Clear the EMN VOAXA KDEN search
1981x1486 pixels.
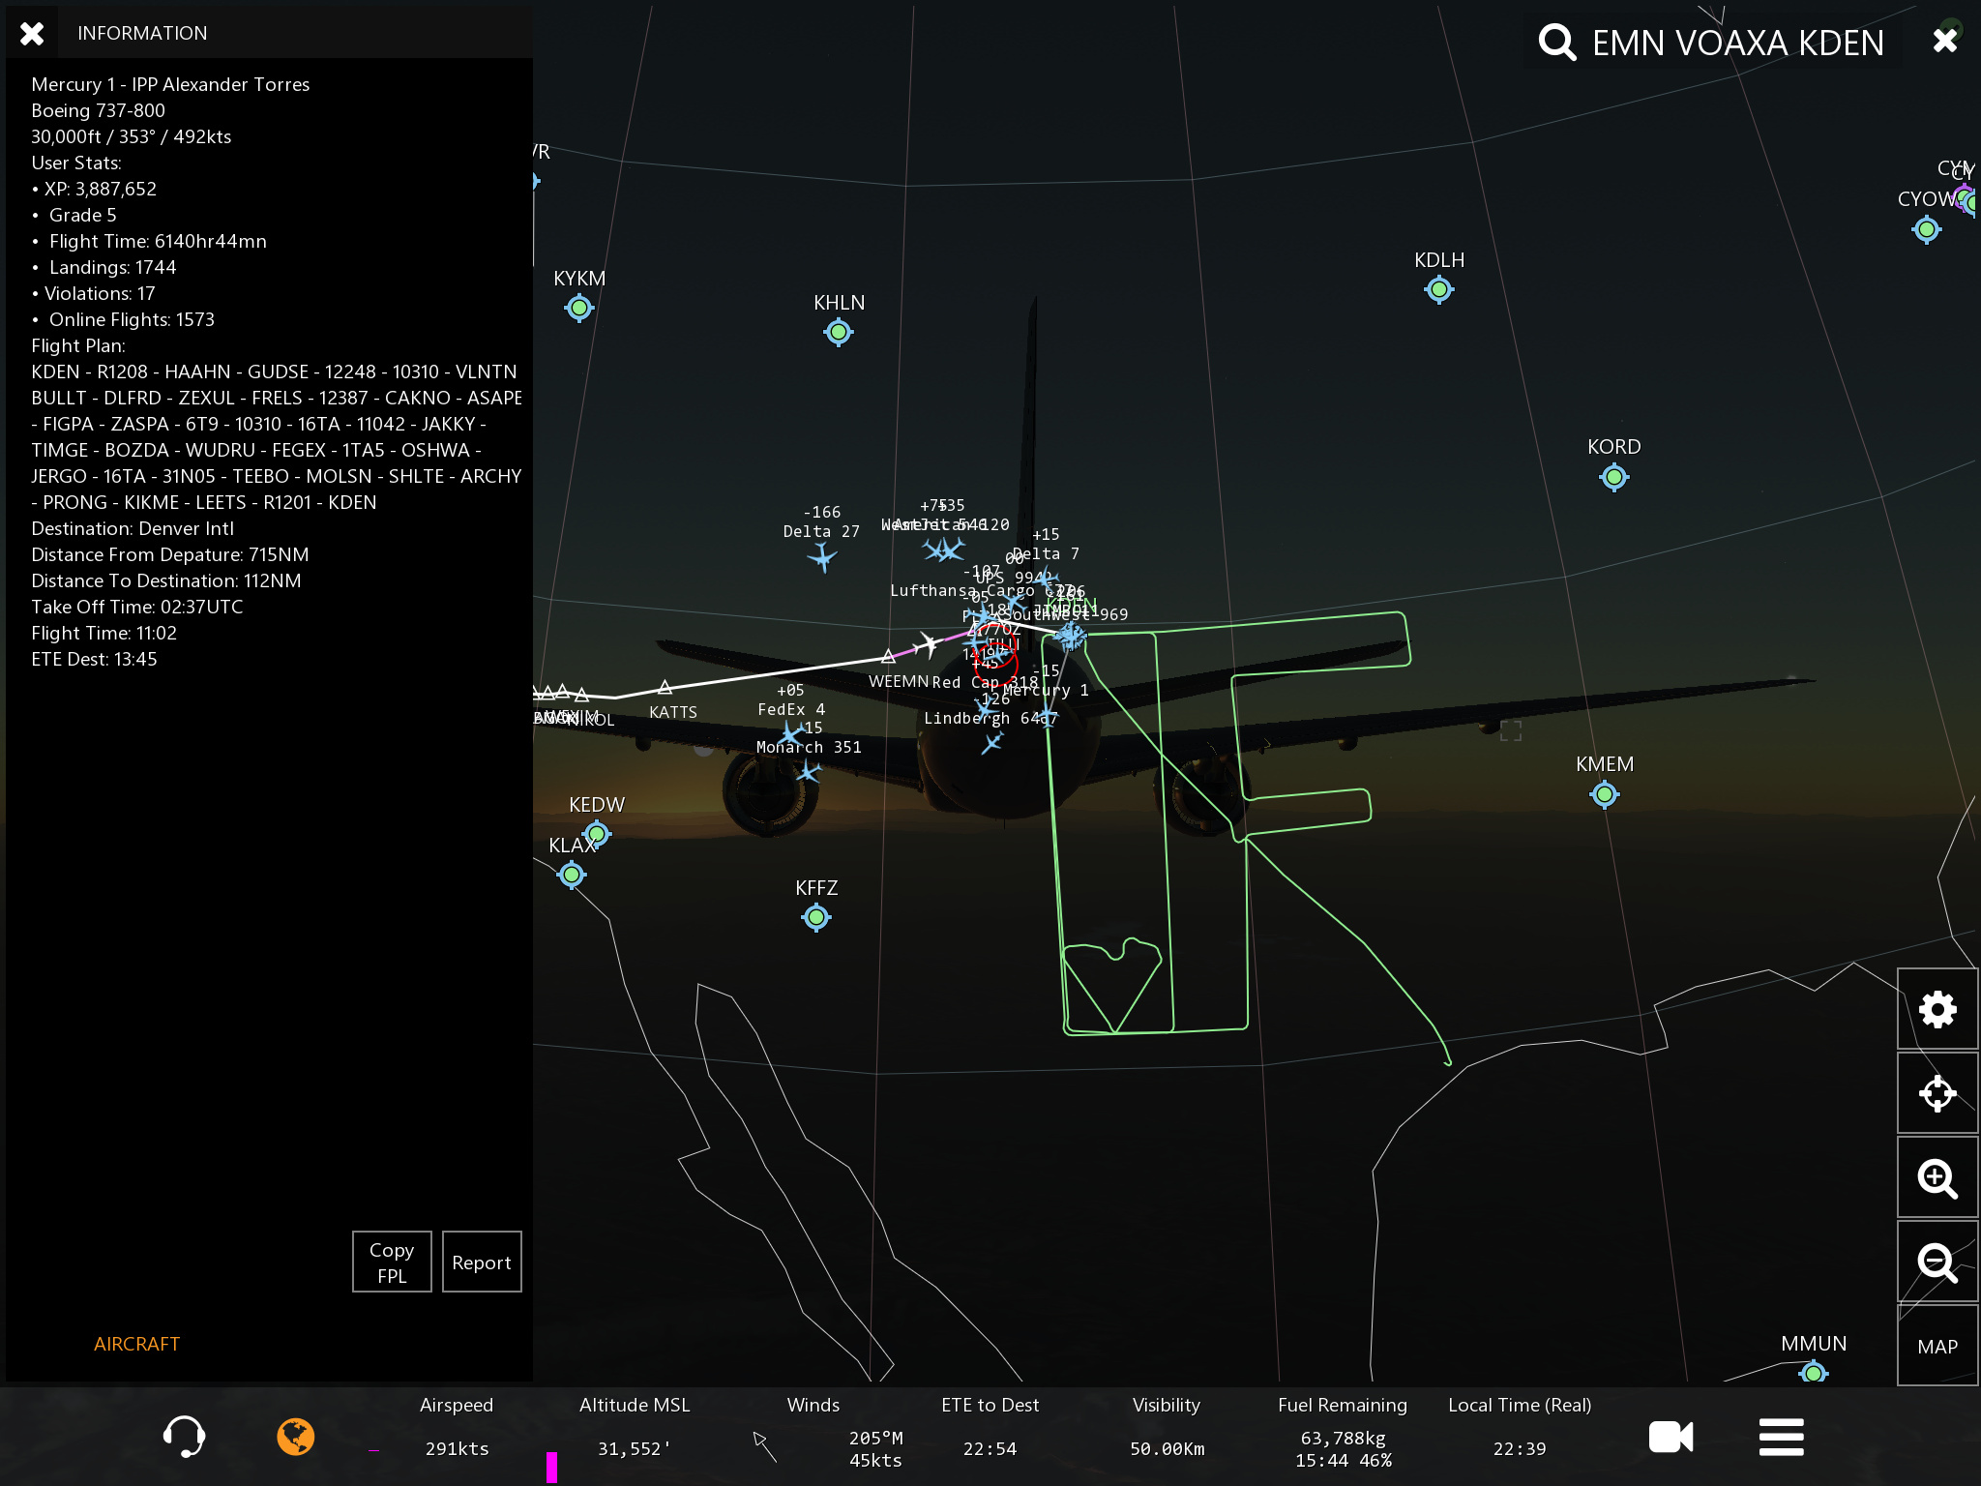pos(1945,41)
